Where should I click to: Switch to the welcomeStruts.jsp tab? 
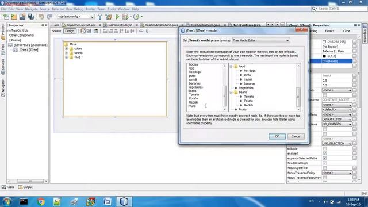120,25
